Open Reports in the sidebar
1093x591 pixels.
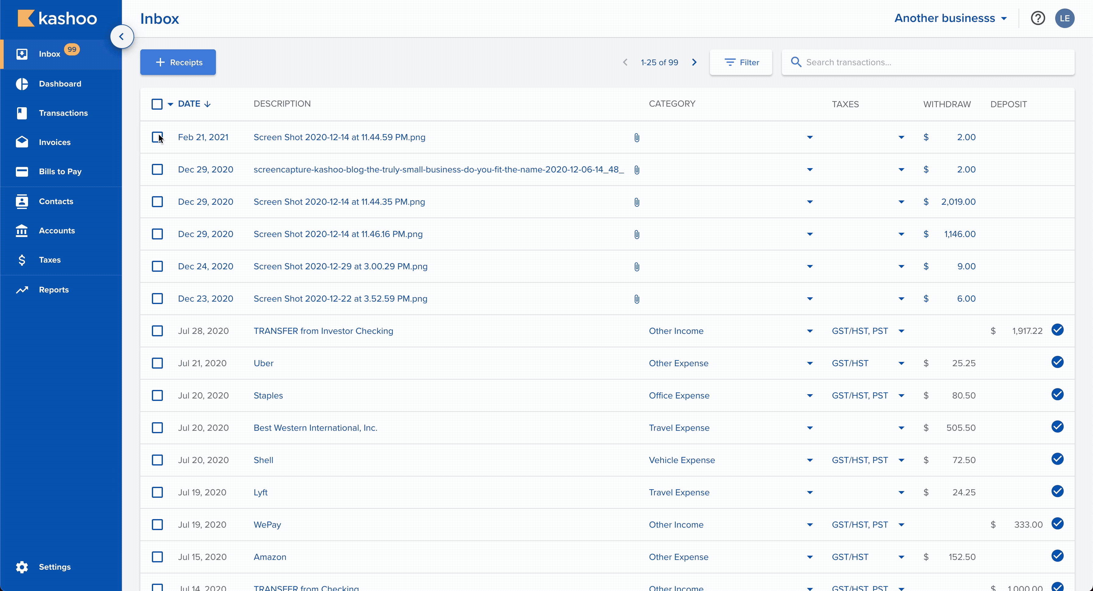(61, 290)
